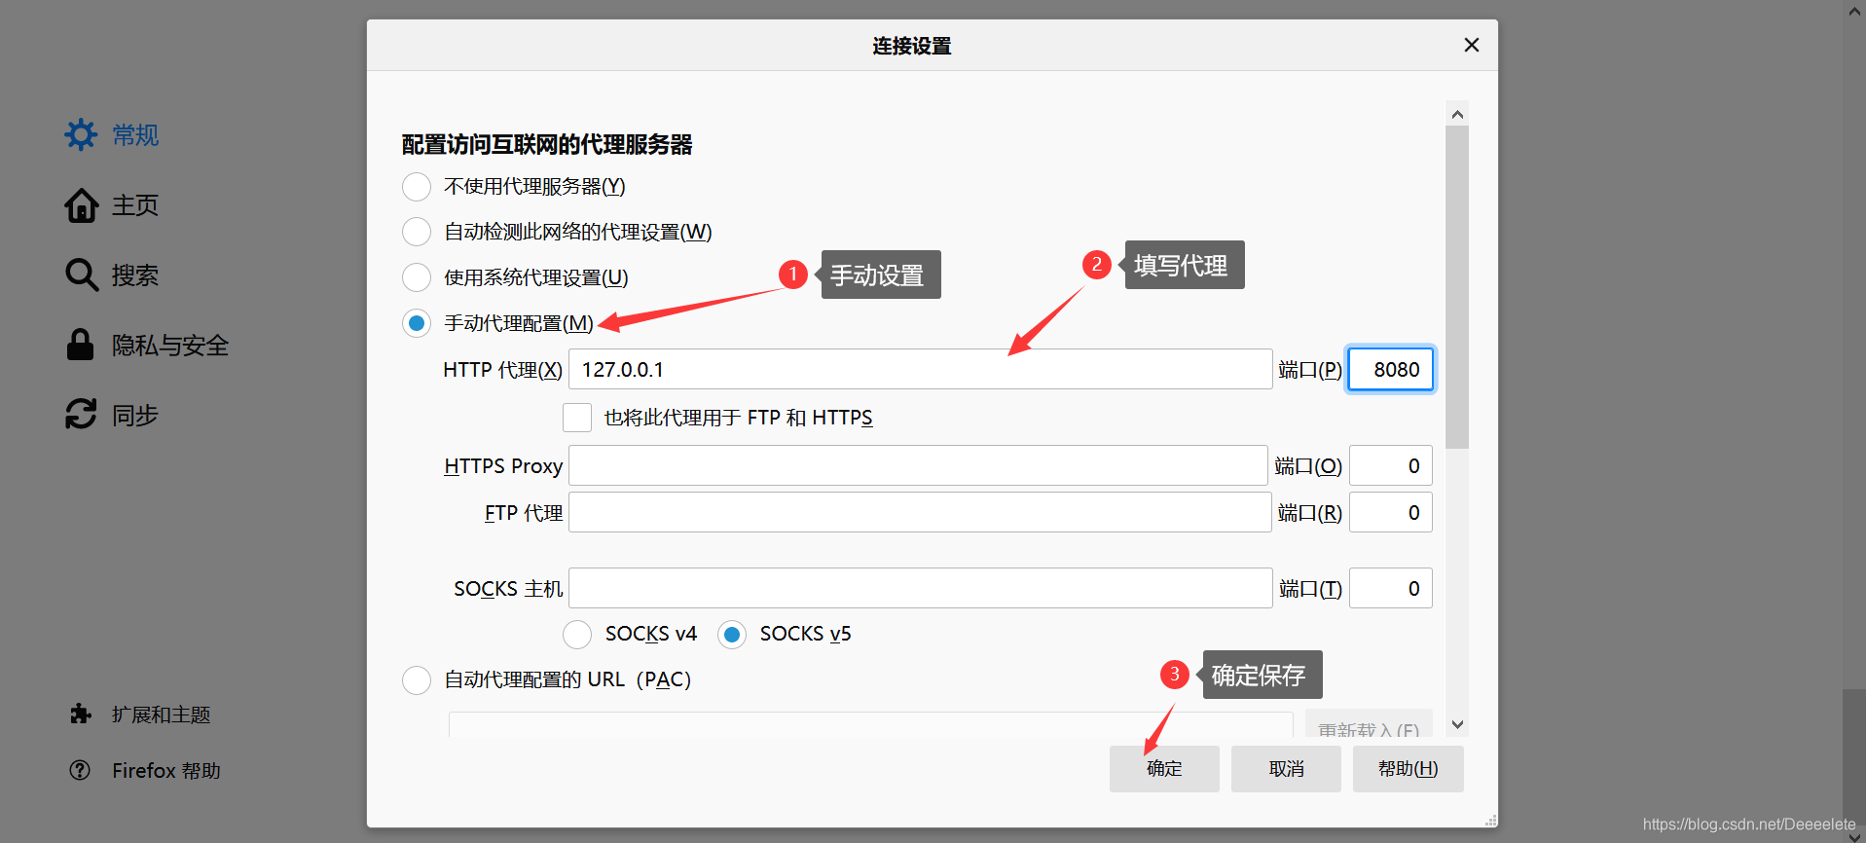Open the 搜索 settings category
The width and height of the screenshot is (1866, 843).
[135, 275]
